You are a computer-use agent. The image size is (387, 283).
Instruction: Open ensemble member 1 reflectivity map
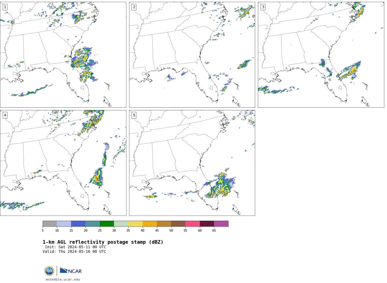[63, 55]
